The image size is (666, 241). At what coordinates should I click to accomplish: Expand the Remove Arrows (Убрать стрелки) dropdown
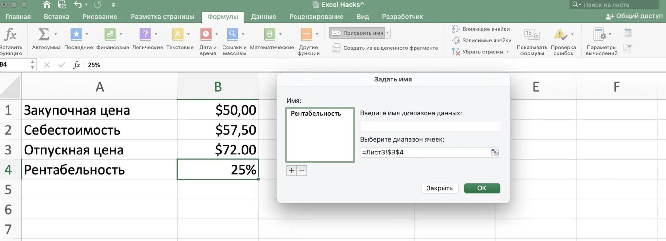507,52
